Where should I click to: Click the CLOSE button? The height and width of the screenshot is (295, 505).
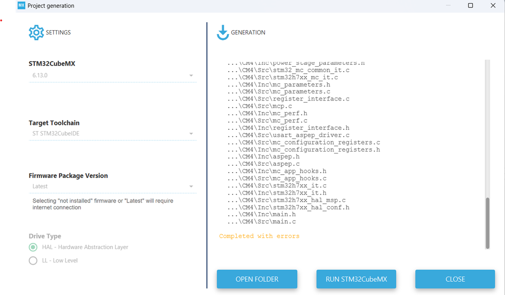tap(455, 279)
